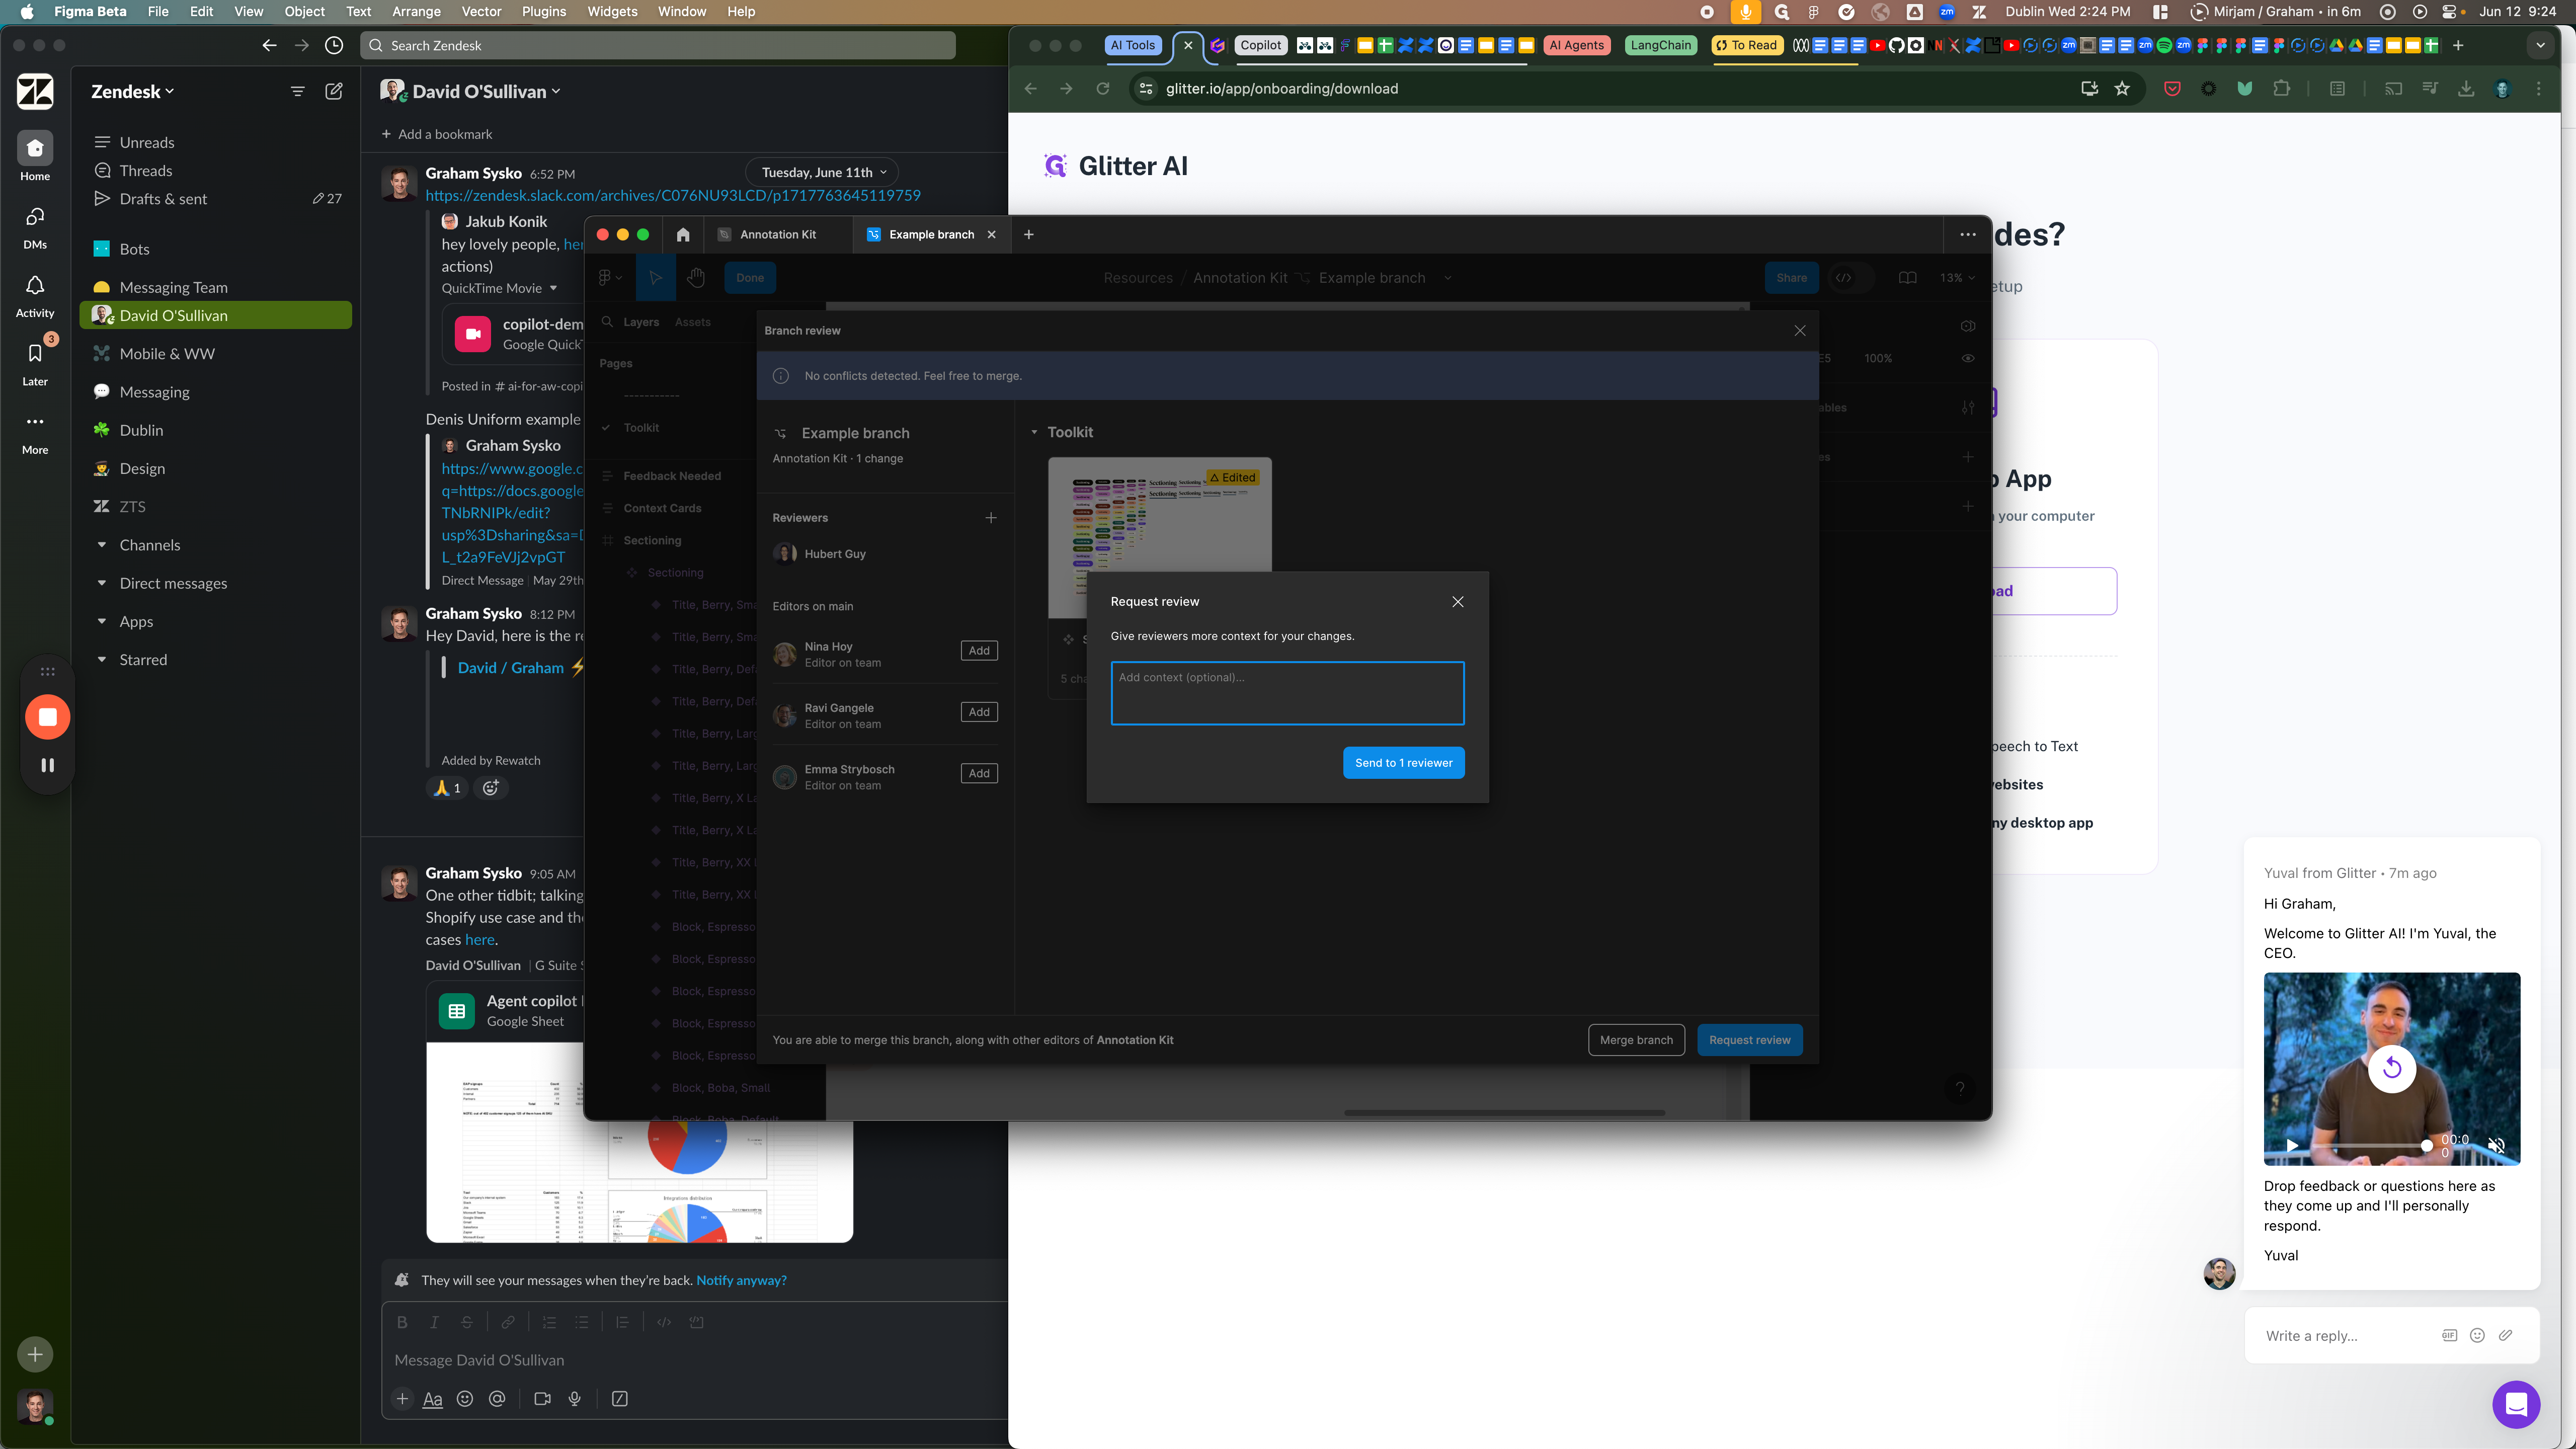The image size is (2576, 1449).
Task: Bookmark page with star icon in Chrome
Action: (x=2121, y=88)
